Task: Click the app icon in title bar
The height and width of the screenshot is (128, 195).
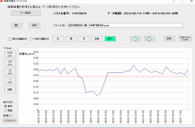Action: tap(1, 1)
